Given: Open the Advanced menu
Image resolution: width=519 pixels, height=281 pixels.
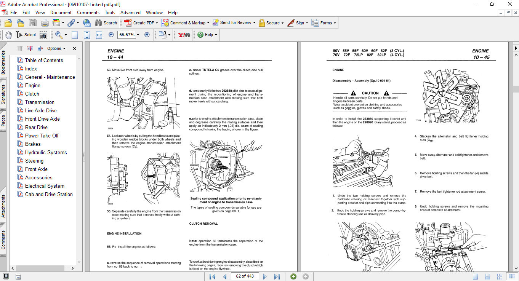Looking at the screenshot, I should [130, 13].
